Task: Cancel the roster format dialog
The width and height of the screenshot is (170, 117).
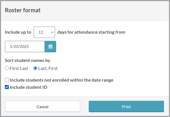Action: tap(42, 106)
